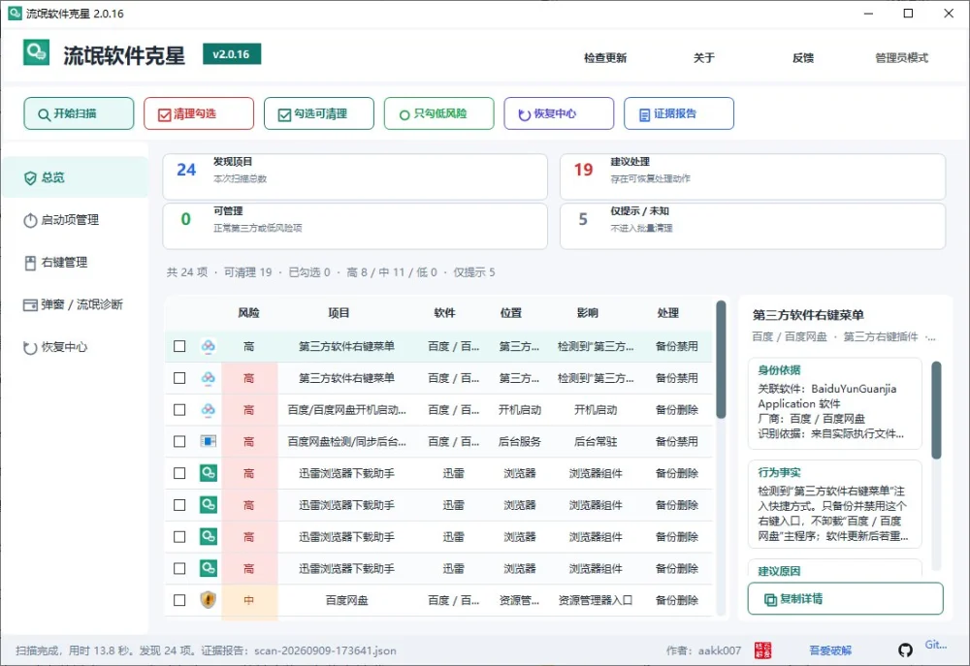Click the 可管理 0 summary card
Screen dimensions: 970x666
[x=355, y=226]
